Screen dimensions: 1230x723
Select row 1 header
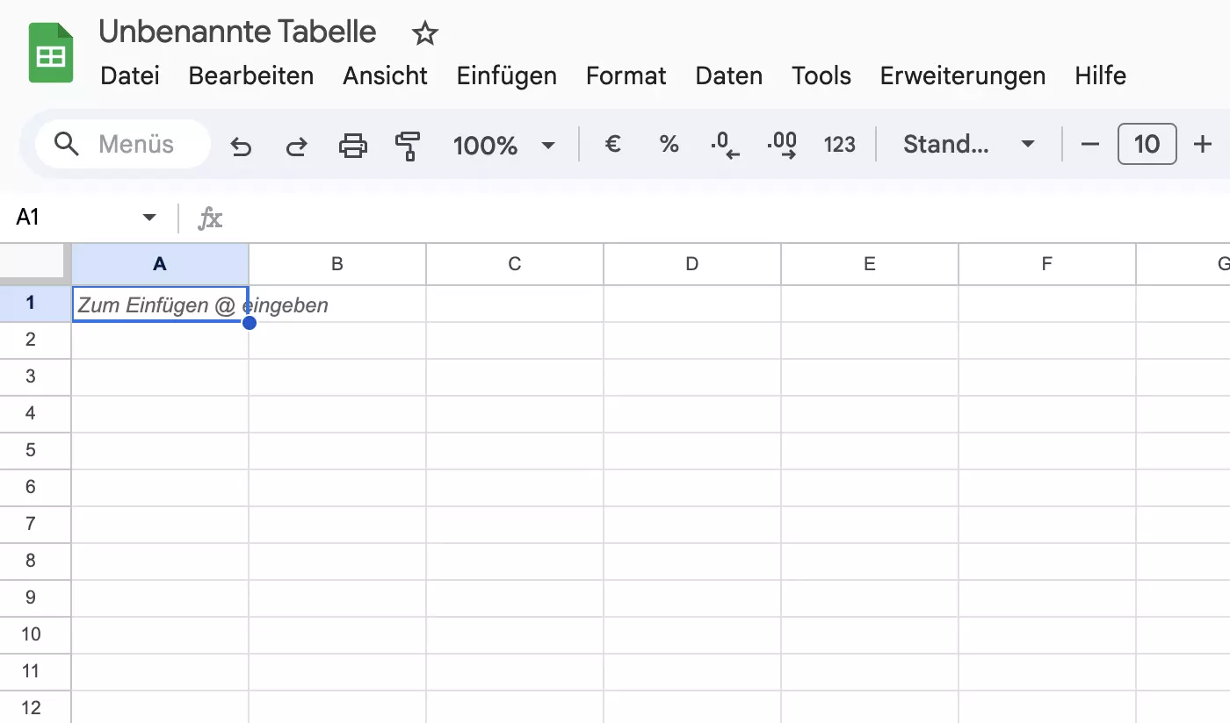[x=35, y=303]
